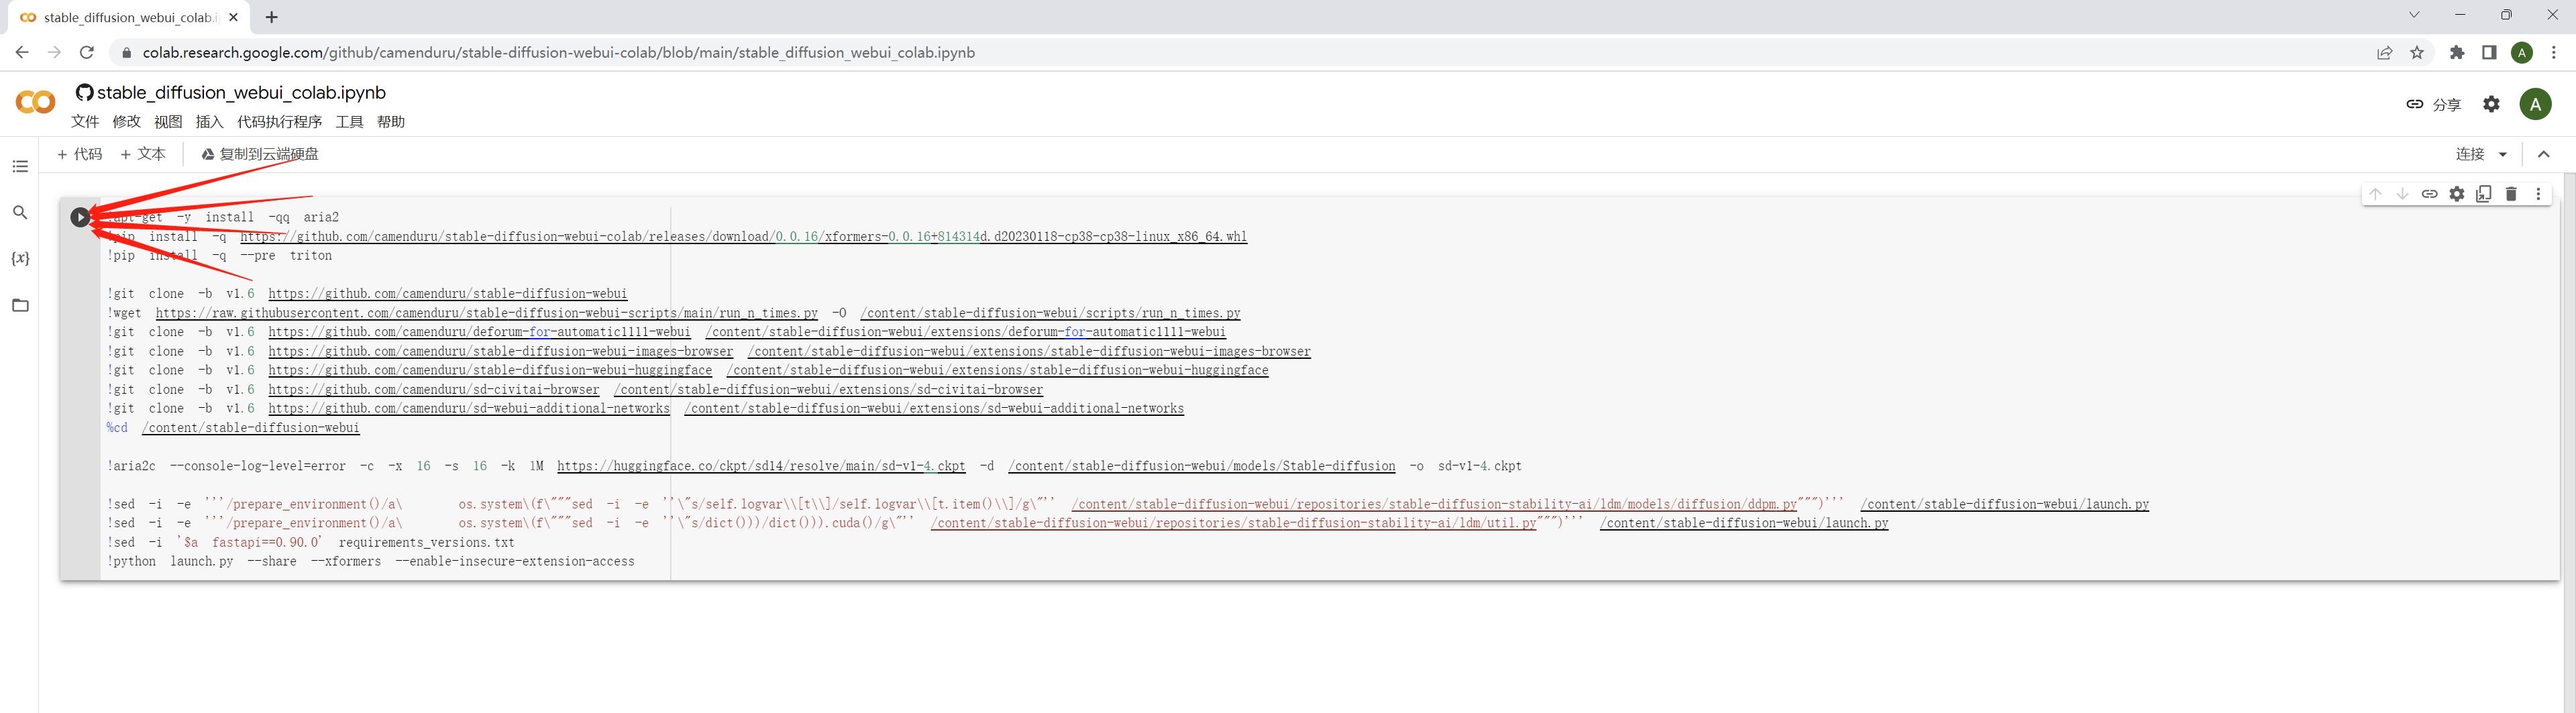
Task: Open cell editor settings gear
Action: pyautogui.click(x=2456, y=194)
